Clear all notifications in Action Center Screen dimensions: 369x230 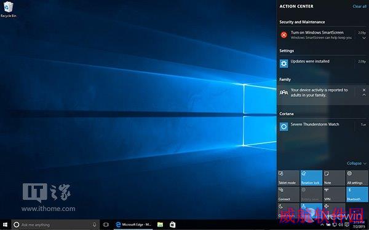[359, 6]
